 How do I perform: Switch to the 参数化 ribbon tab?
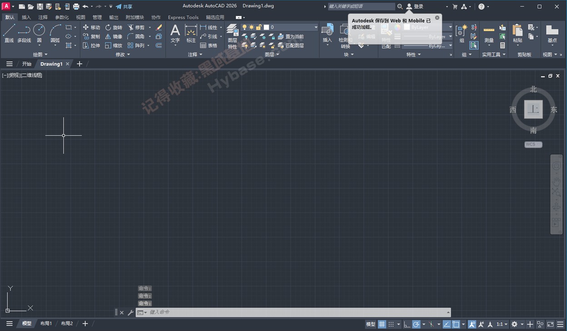62,17
